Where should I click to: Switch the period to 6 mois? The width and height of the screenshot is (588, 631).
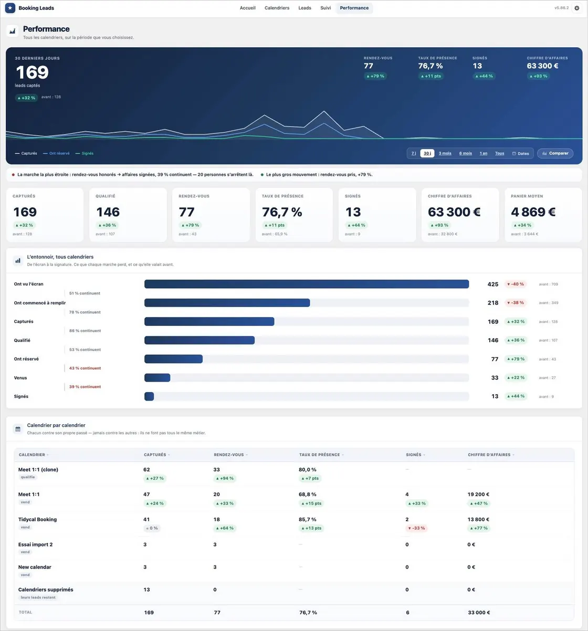466,153
